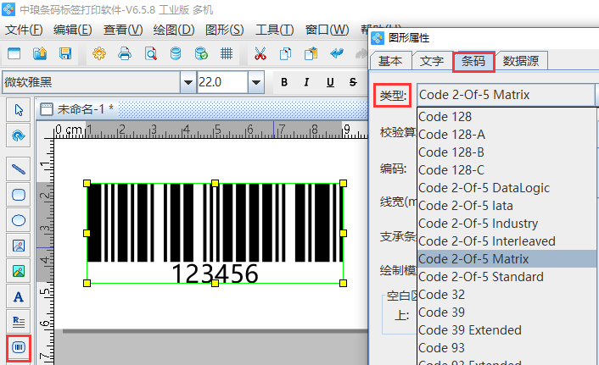Select the barcode drawing tool

pos(18,348)
